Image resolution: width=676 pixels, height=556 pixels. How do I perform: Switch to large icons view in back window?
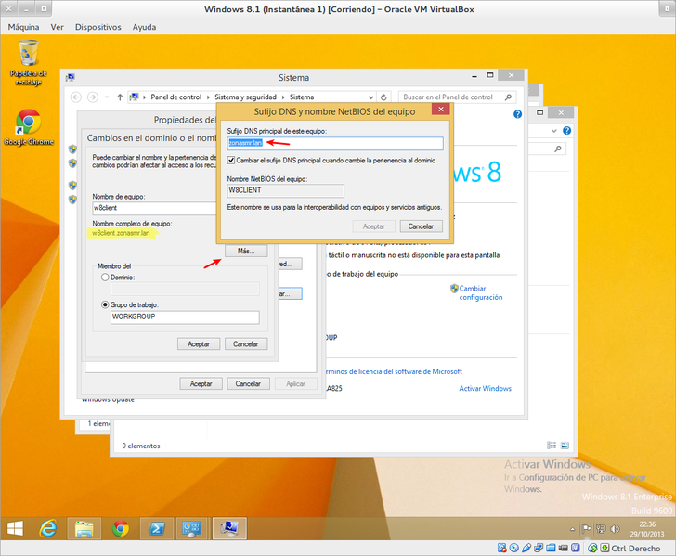click(565, 446)
